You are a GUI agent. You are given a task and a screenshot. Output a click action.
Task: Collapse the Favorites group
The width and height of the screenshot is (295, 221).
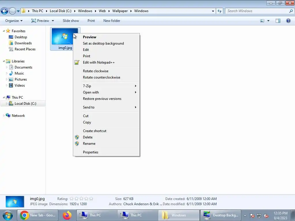4,31
